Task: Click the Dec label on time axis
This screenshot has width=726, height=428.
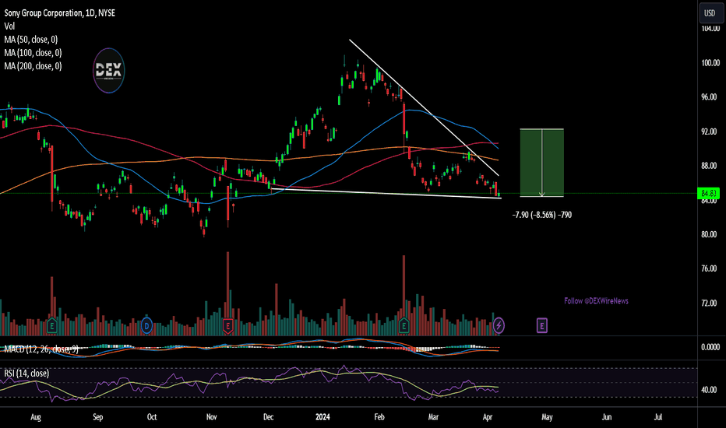Action: click(x=268, y=417)
